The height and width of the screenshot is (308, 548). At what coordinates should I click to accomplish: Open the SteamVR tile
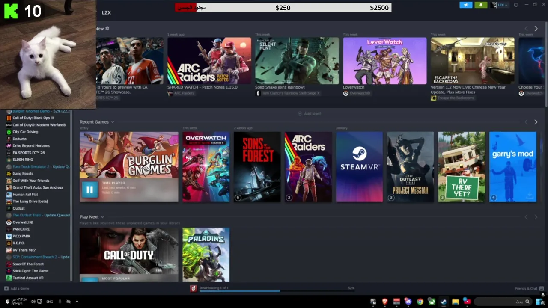[x=359, y=167]
